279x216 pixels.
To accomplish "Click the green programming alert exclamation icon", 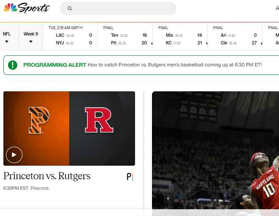I will point(13,65).
